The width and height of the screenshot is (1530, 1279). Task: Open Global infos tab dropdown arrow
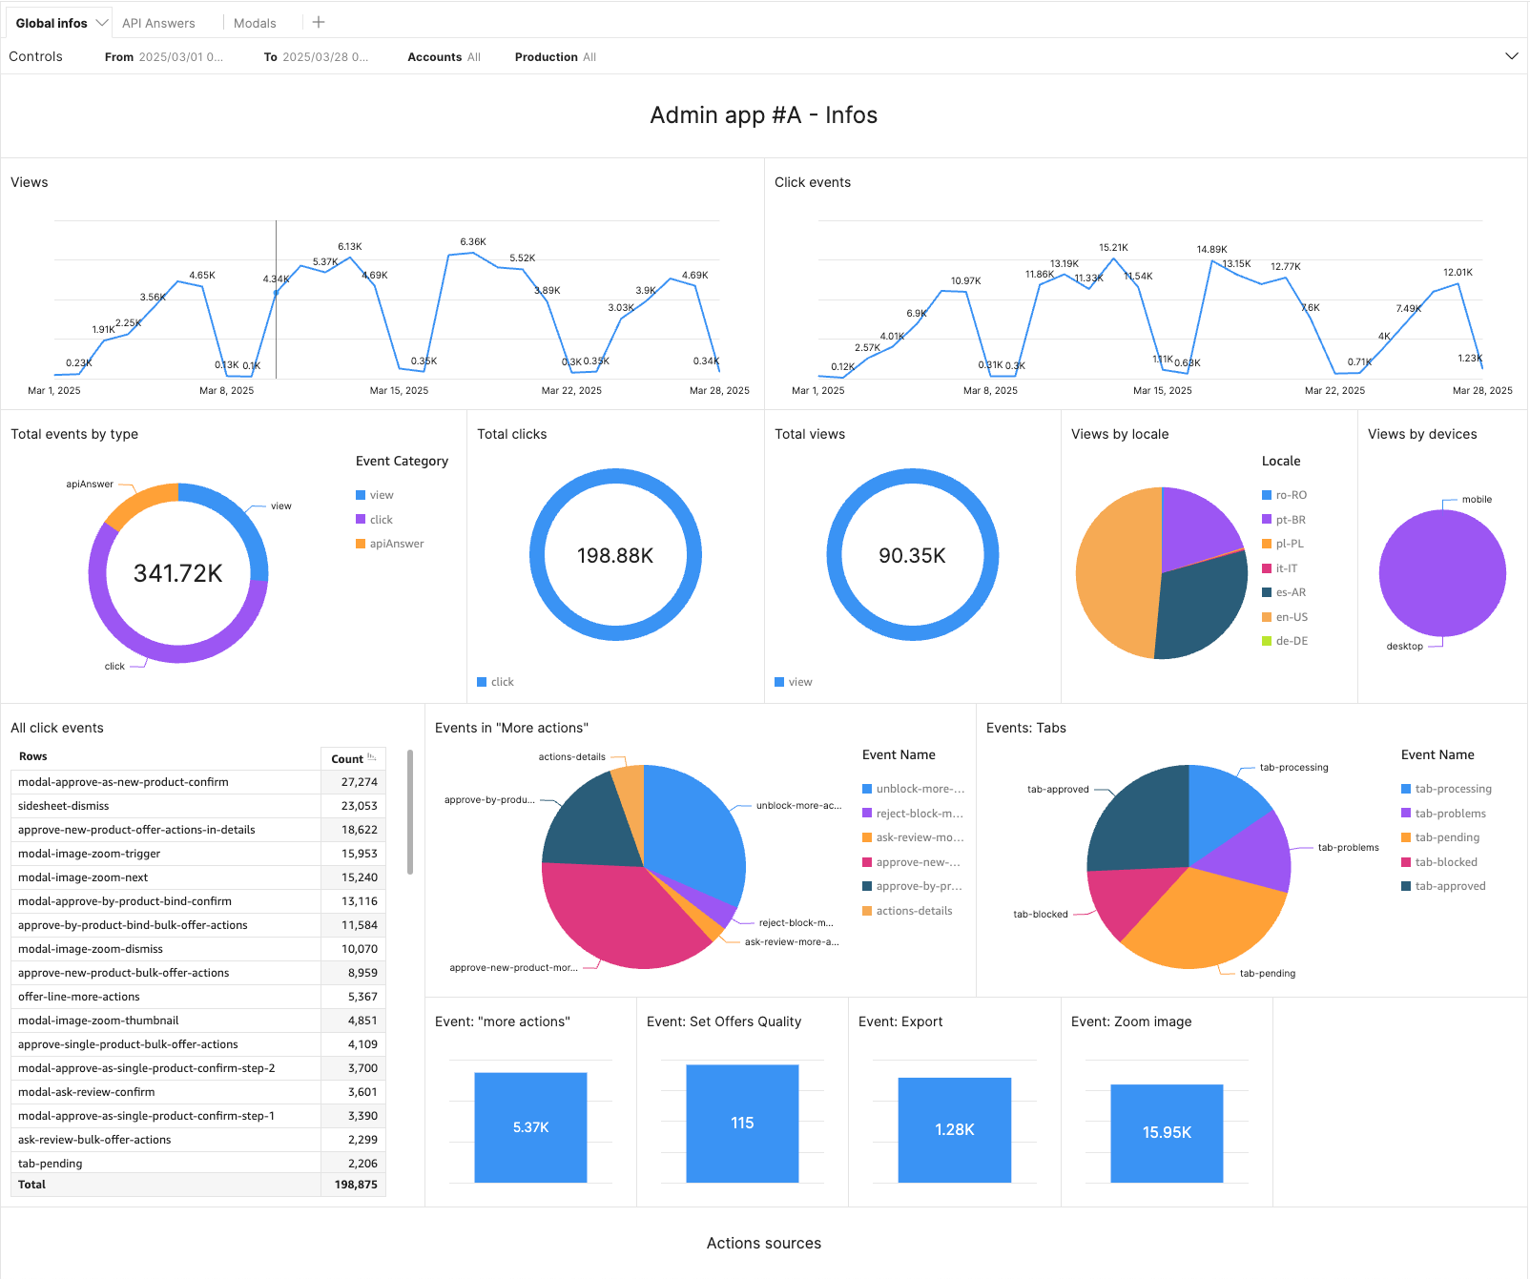tap(101, 23)
